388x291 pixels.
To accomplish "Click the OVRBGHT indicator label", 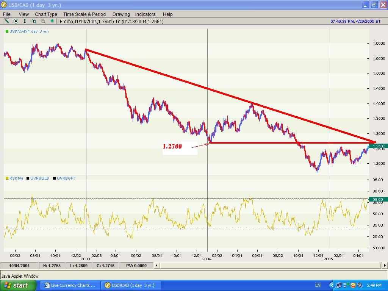I will (66, 178).
